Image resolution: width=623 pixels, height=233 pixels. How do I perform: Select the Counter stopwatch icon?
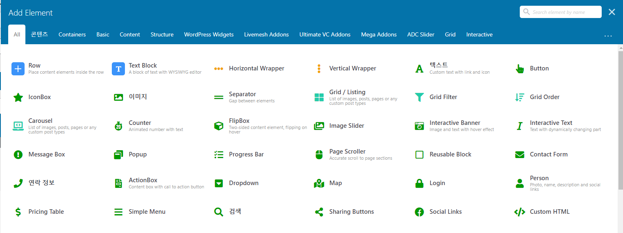pyautogui.click(x=118, y=126)
